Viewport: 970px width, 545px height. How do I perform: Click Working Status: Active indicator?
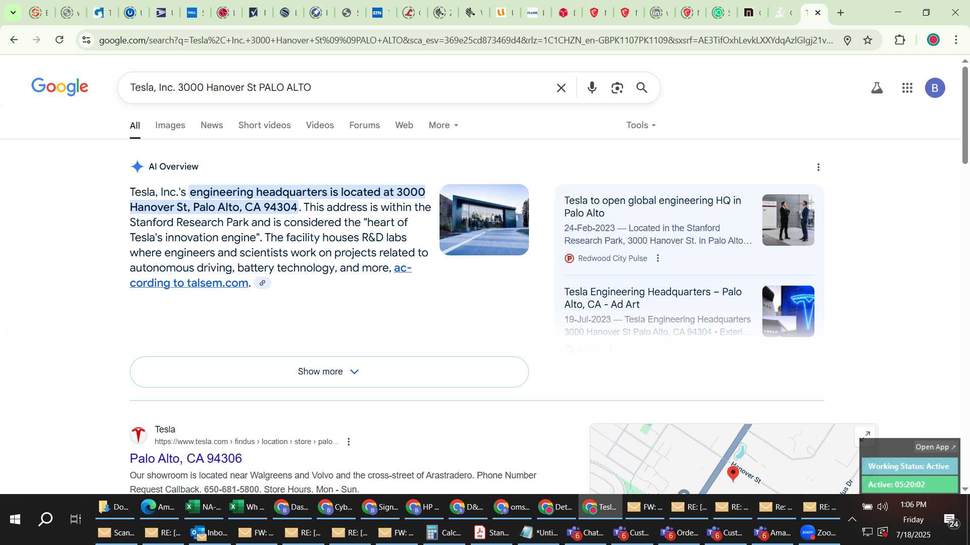908,466
